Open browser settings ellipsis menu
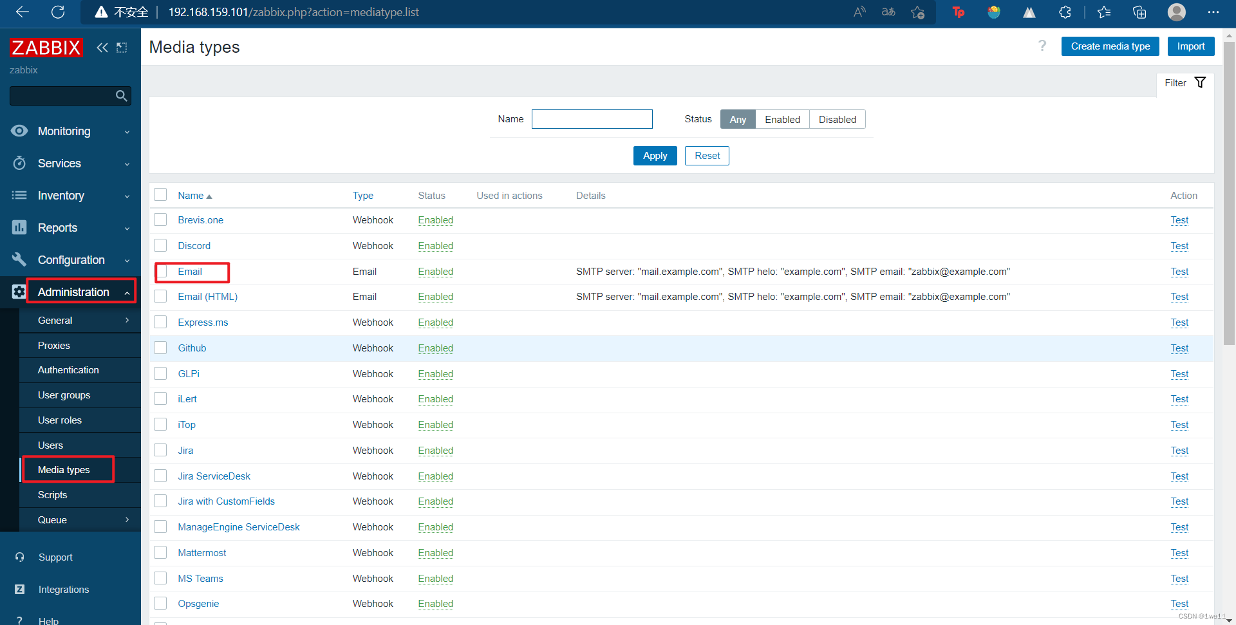The image size is (1236, 625). pyautogui.click(x=1213, y=12)
